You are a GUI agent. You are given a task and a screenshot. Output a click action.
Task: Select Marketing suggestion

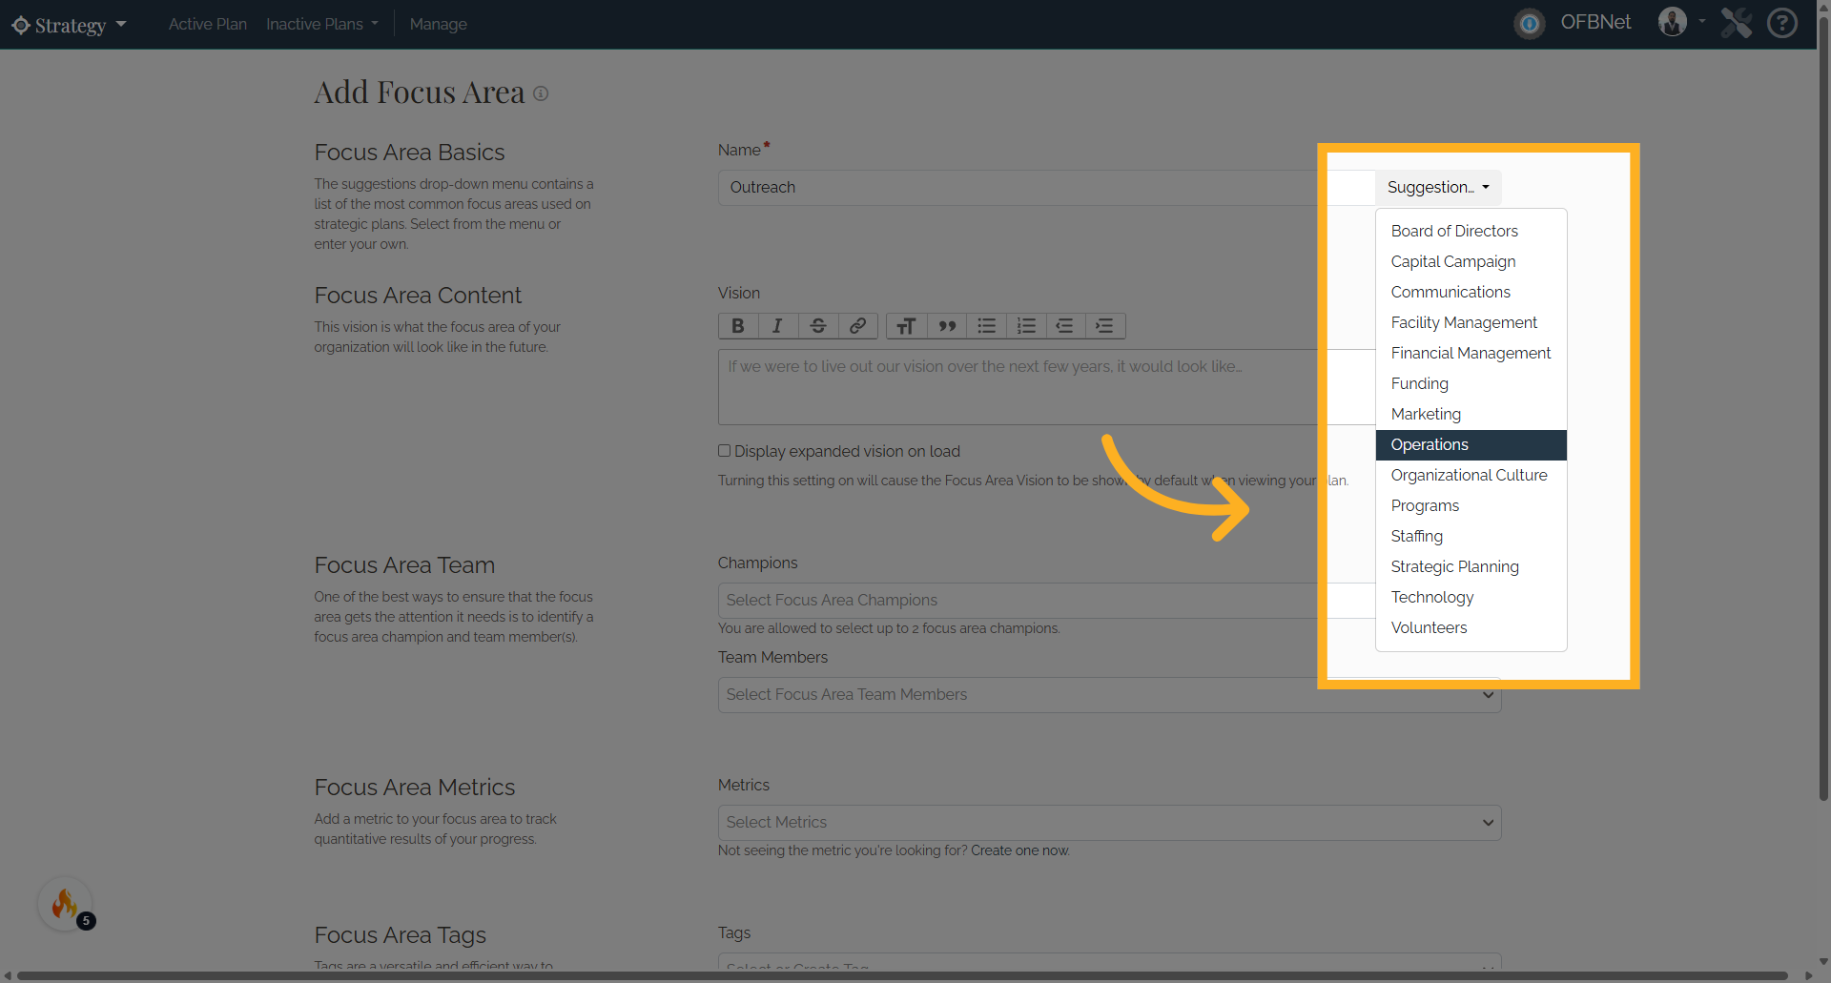point(1471,414)
